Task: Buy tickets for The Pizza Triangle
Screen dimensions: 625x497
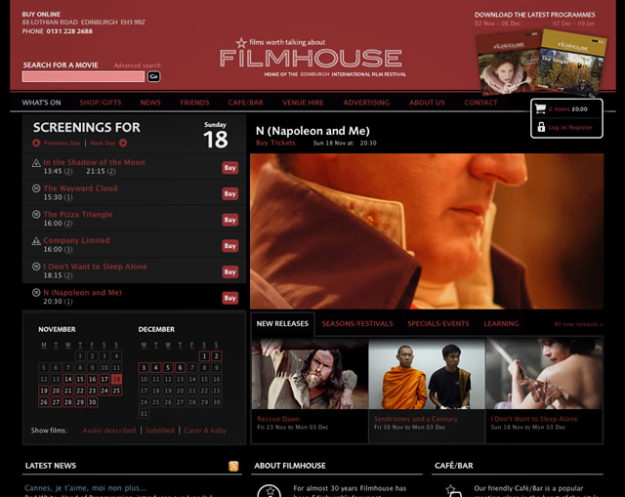Action: coord(230,220)
